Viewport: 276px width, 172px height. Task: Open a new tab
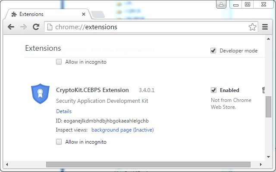[x=98, y=14]
